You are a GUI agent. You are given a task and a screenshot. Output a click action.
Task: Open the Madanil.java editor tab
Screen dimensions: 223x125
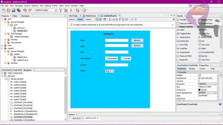tap(91, 16)
